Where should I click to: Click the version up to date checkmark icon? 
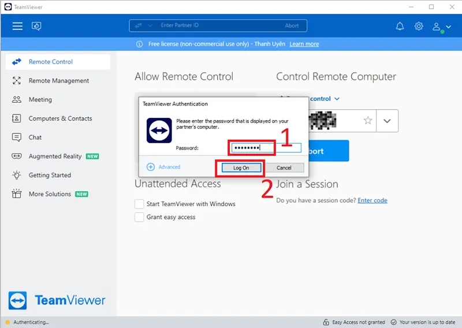(x=393, y=322)
